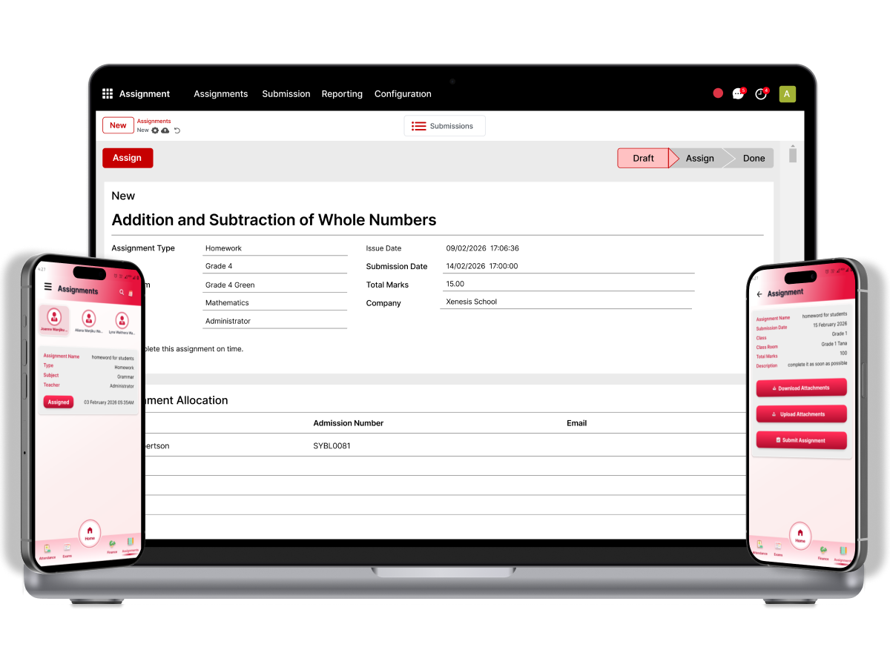Viewport: 890px width, 667px height.
Task: Click the cloud save icon in breadcrumb
Action: [165, 130]
